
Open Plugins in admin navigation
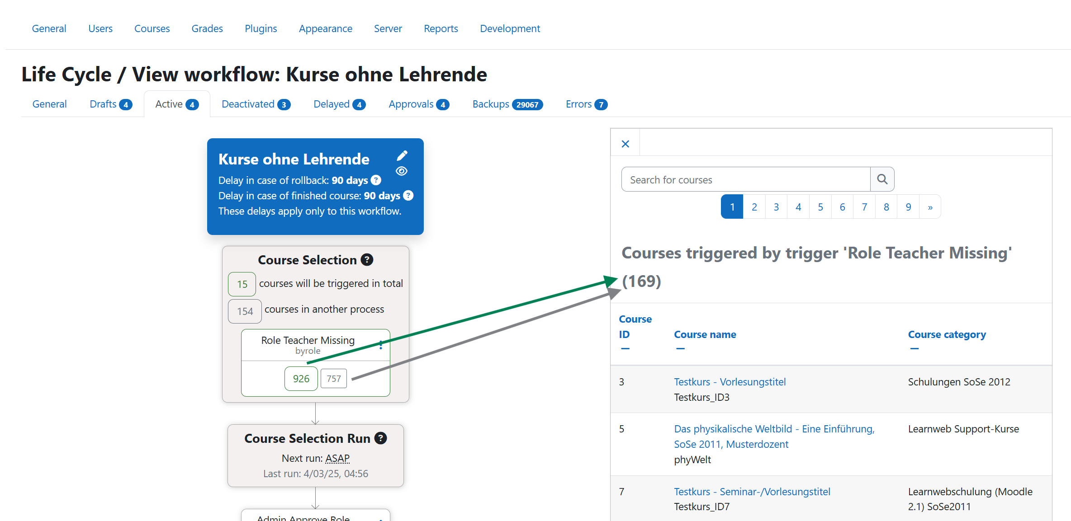coord(261,28)
